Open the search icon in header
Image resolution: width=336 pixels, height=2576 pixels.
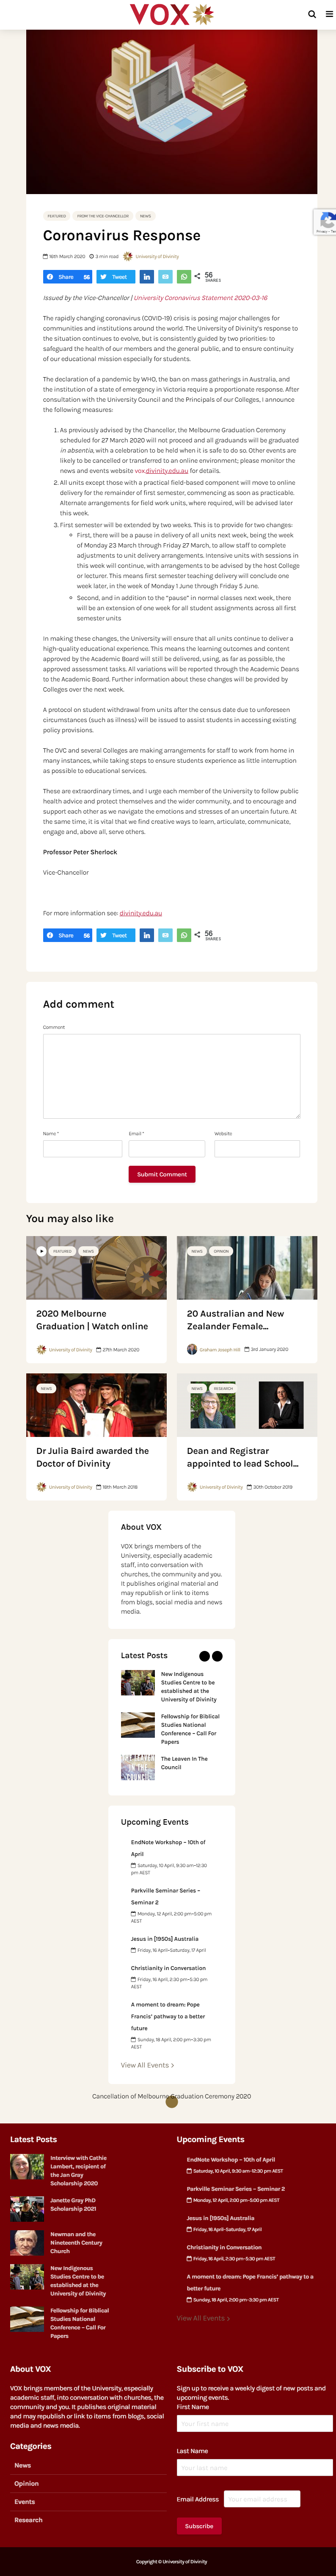(x=312, y=14)
